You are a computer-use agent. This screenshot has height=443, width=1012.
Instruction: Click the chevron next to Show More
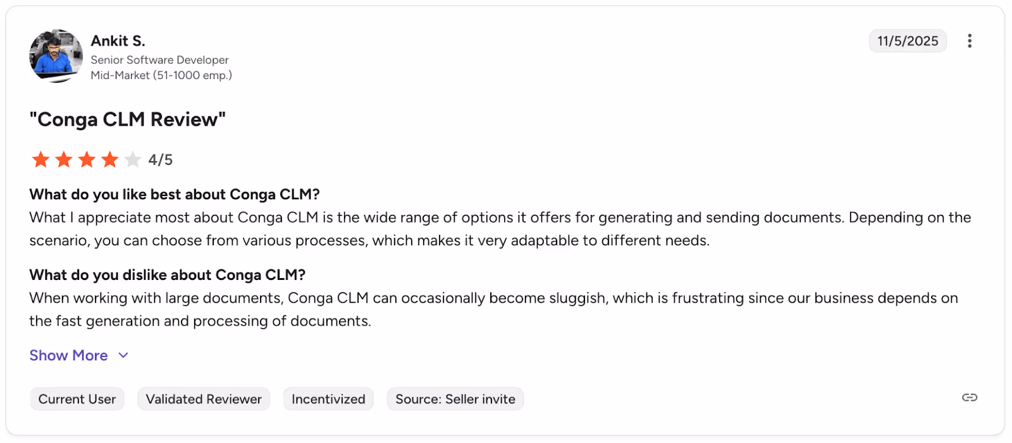tap(123, 355)
